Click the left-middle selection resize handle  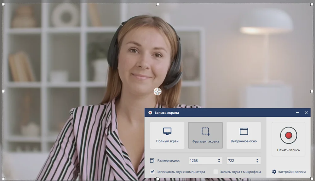pyautogui.click(x=3, y=92)
